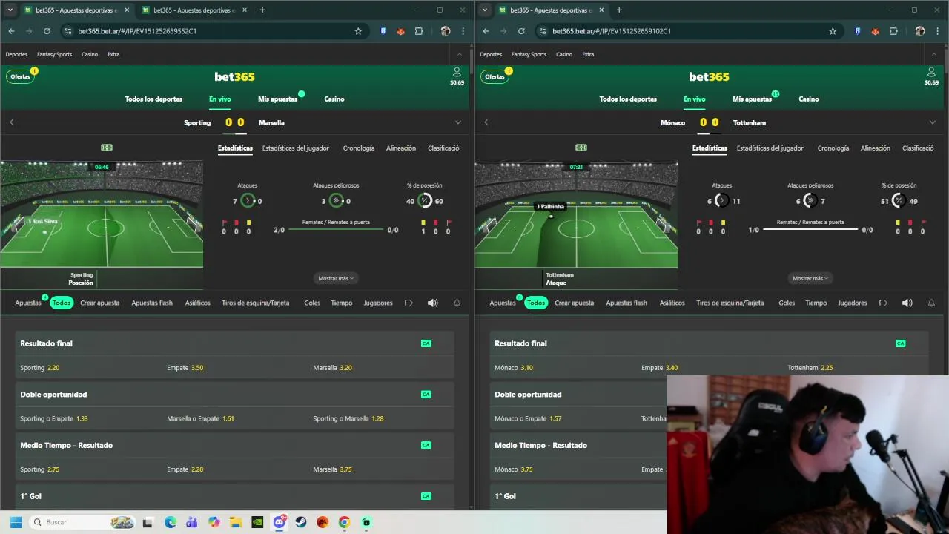Expand Mostrar más in Mónaco stats
The image size is (949, 534).
coord(810,278)
